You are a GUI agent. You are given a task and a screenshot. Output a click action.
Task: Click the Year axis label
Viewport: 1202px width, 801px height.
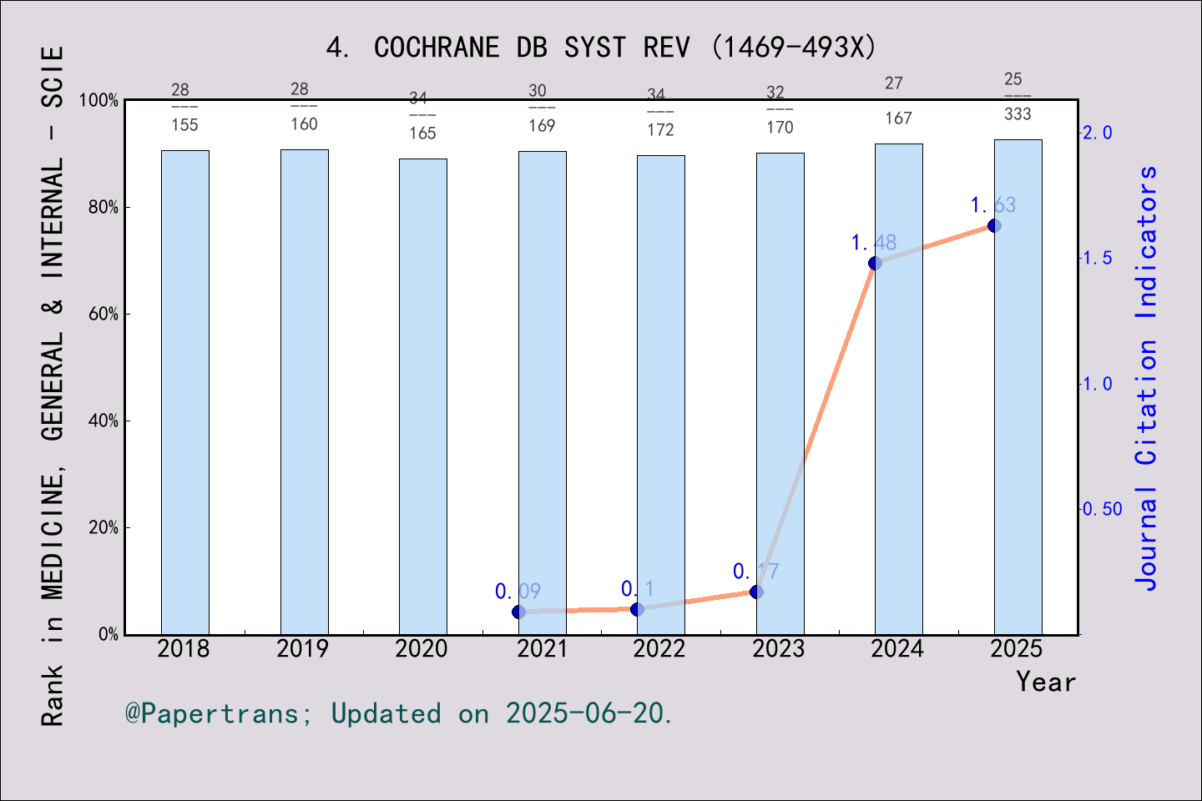[1045, 683]
